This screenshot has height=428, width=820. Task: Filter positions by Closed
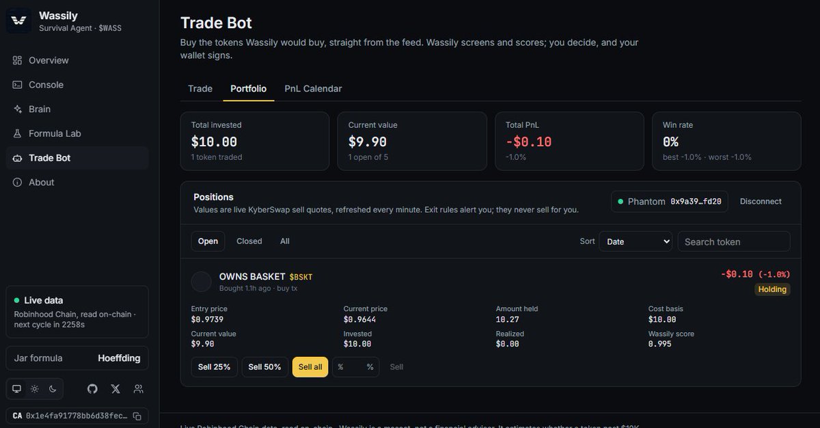pos(249,241)
